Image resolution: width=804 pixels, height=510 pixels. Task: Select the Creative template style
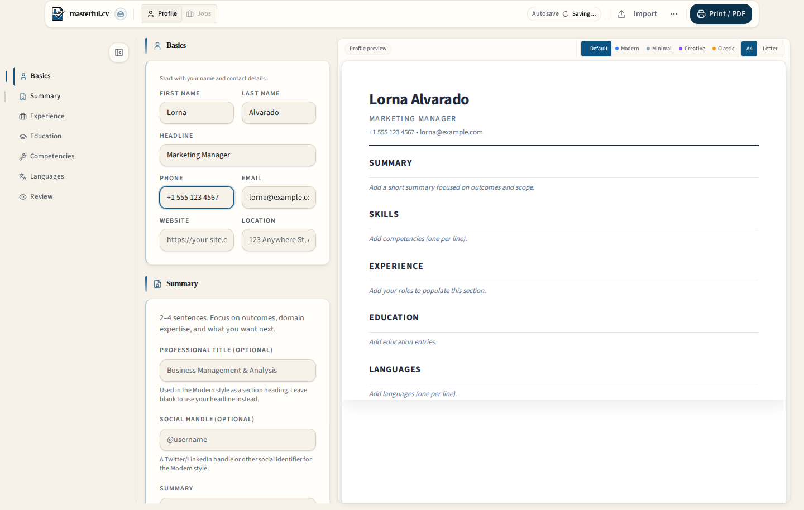click(x=692, y=49)
